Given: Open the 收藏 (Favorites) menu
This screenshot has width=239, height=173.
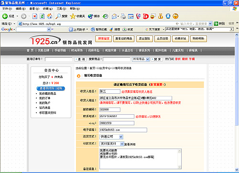Looking at the screenshot, I should [48, 9].
